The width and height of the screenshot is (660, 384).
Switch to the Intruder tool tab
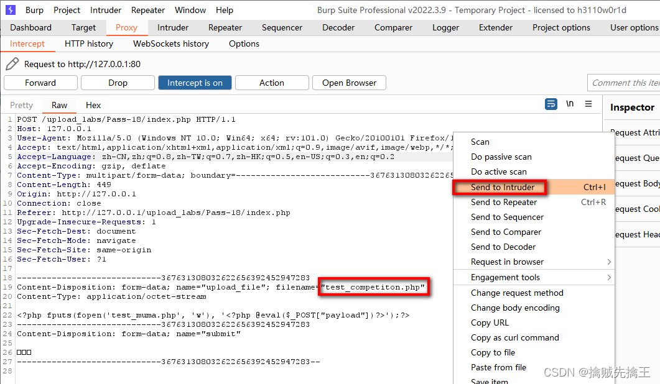coord(172,28)
